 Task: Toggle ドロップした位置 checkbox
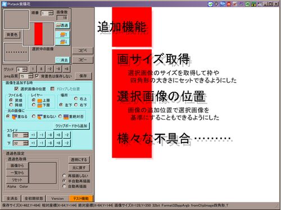[x=52, y=89]
